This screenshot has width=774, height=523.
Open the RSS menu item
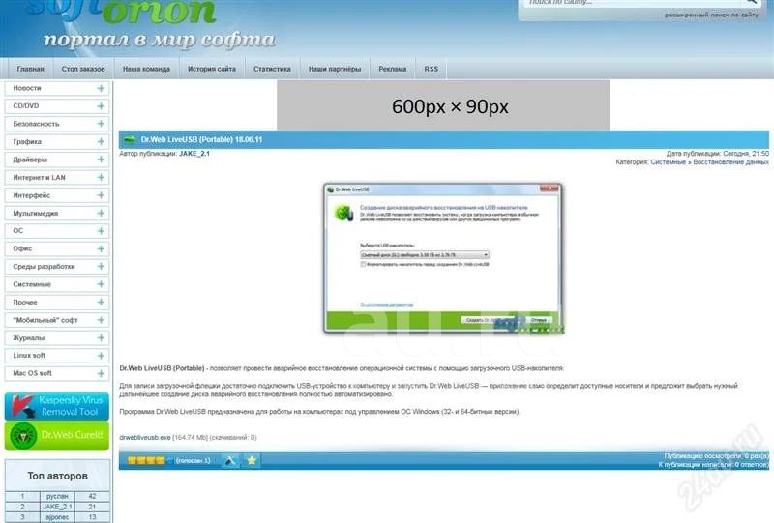(x=431, y=69)
